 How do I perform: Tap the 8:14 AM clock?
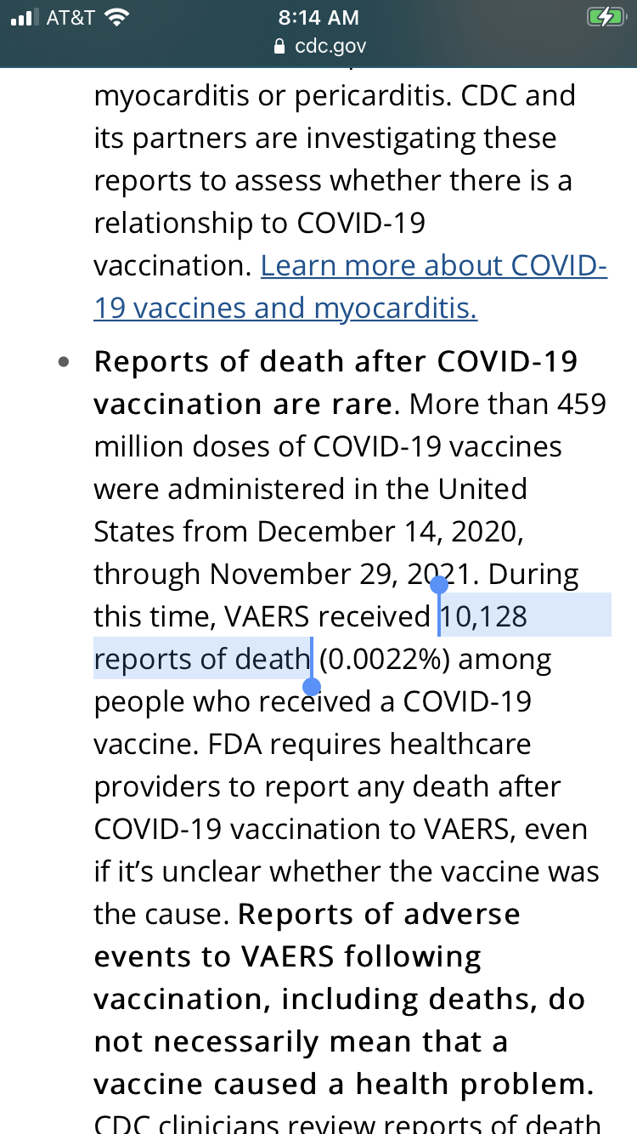[x=318, y=18]
